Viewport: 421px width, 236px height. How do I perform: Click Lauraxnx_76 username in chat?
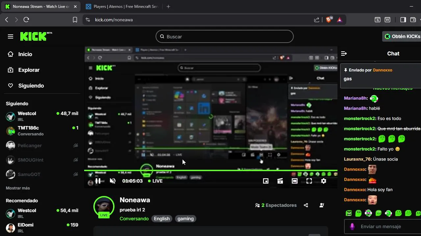click(358, 159)
